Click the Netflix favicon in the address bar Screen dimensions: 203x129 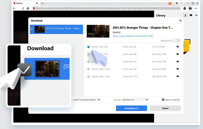pyautogui.click(x=34, y=8)
